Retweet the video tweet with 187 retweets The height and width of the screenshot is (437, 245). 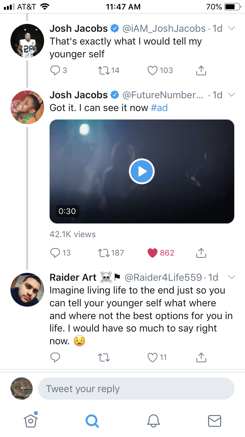click(104, 253)
